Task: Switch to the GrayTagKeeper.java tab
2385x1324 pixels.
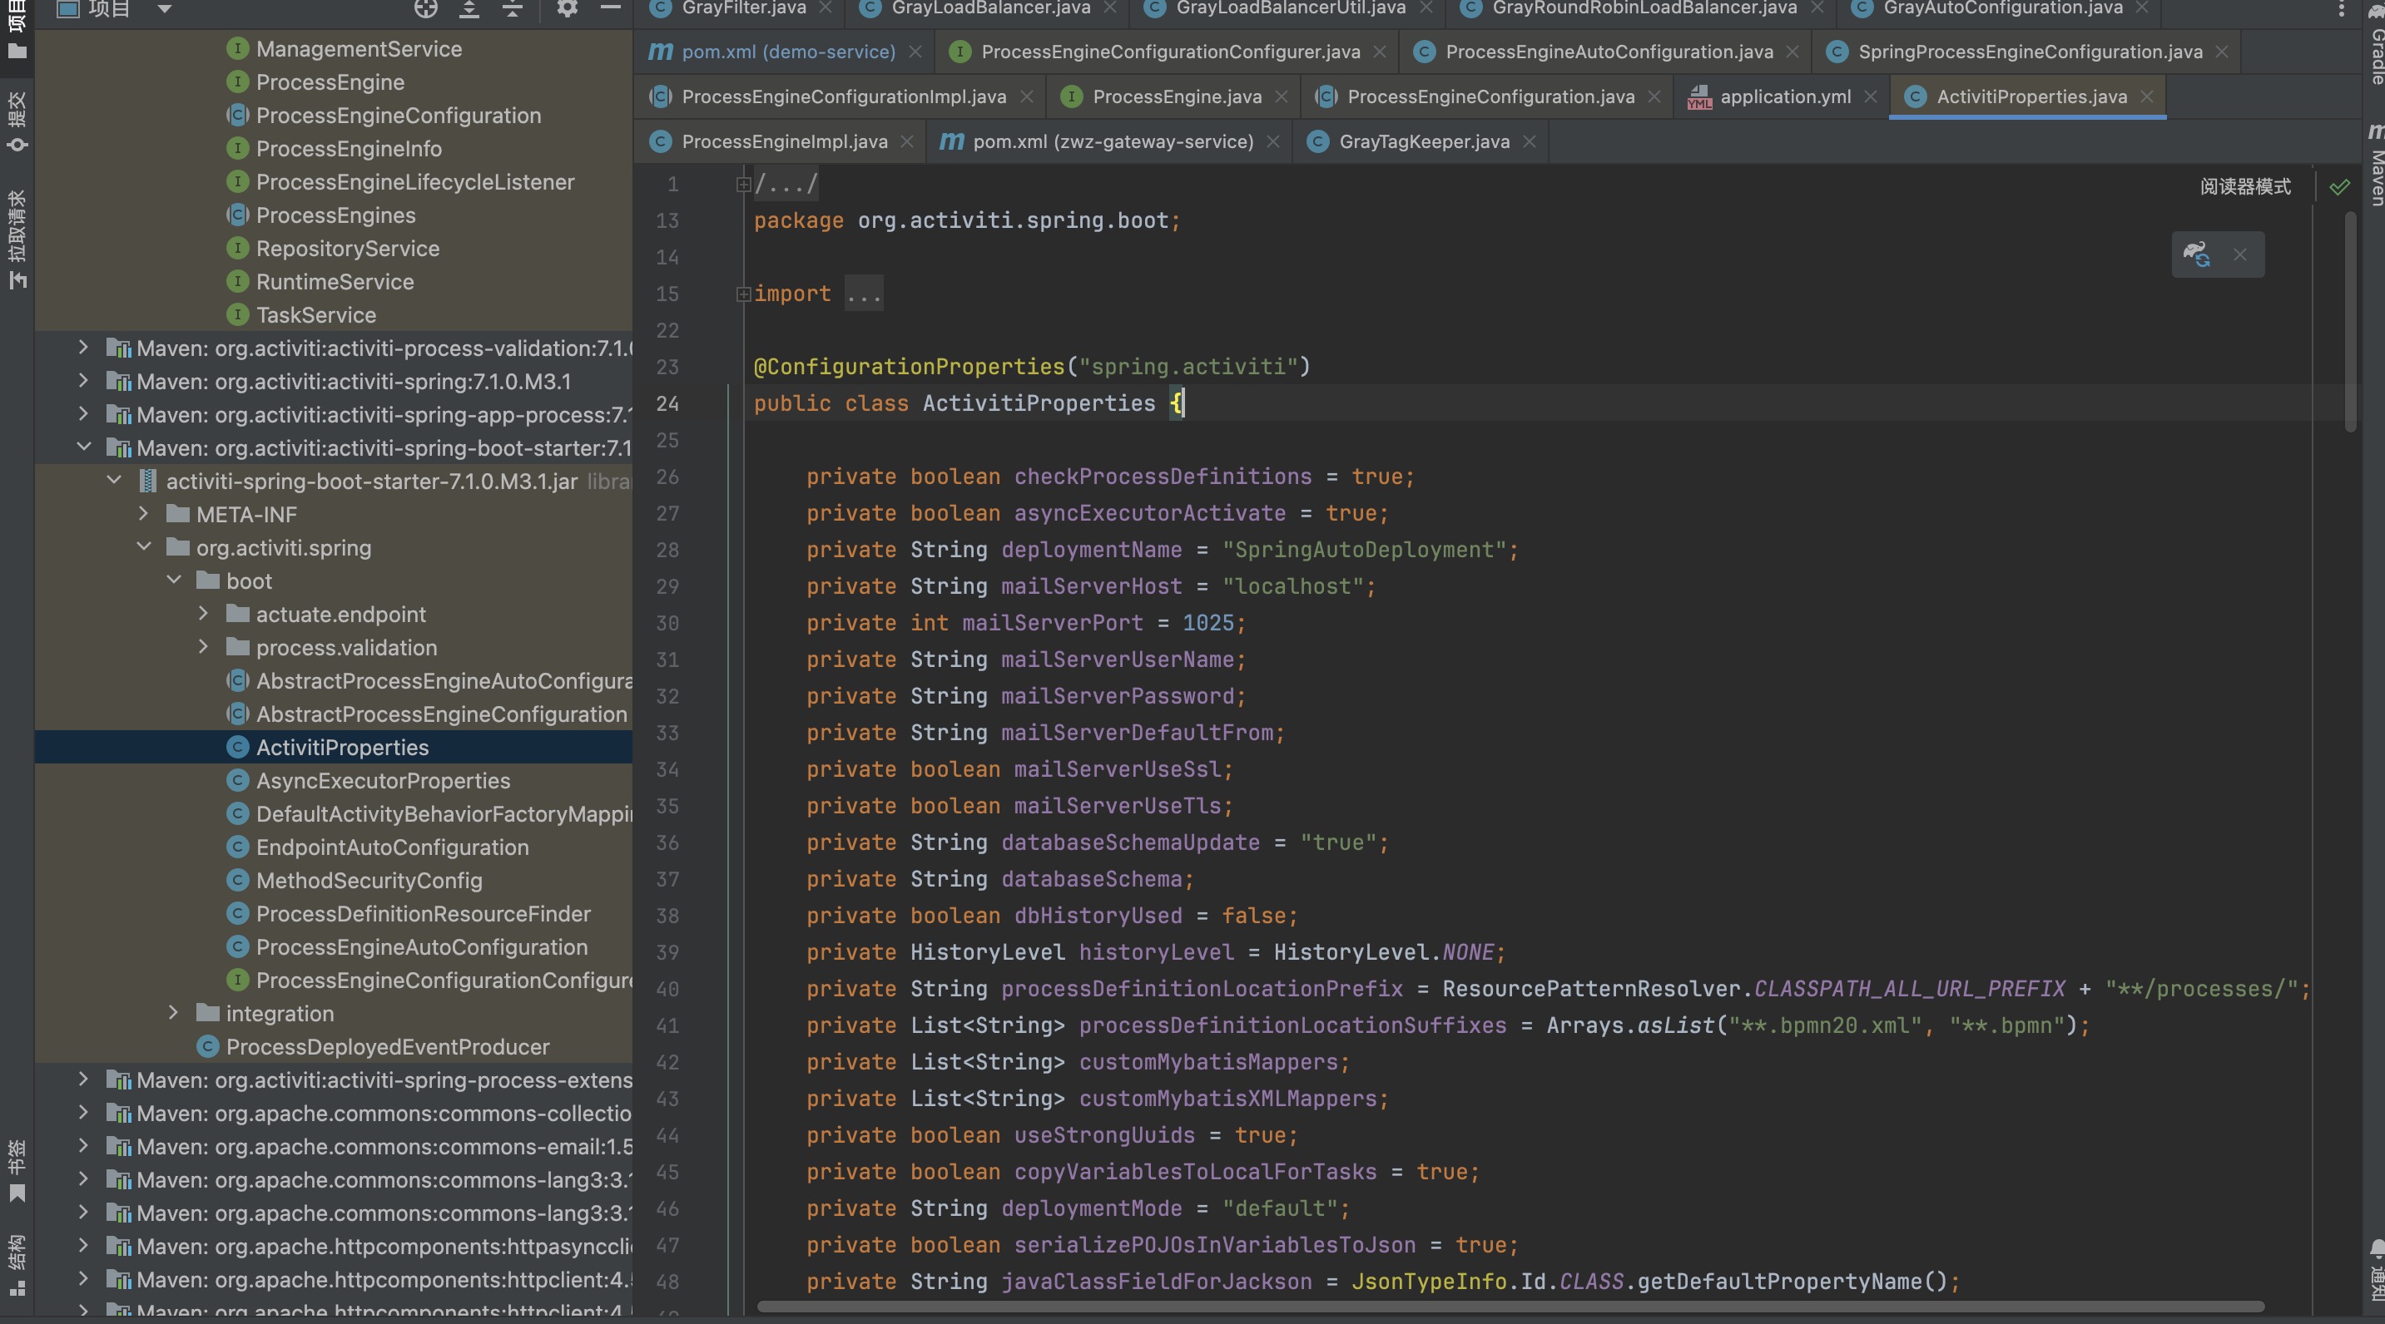Action: tap(1423, 141)
